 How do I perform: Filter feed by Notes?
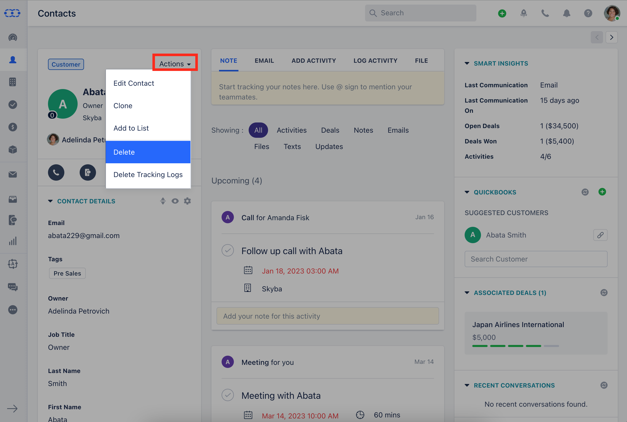tap(363, 130)
